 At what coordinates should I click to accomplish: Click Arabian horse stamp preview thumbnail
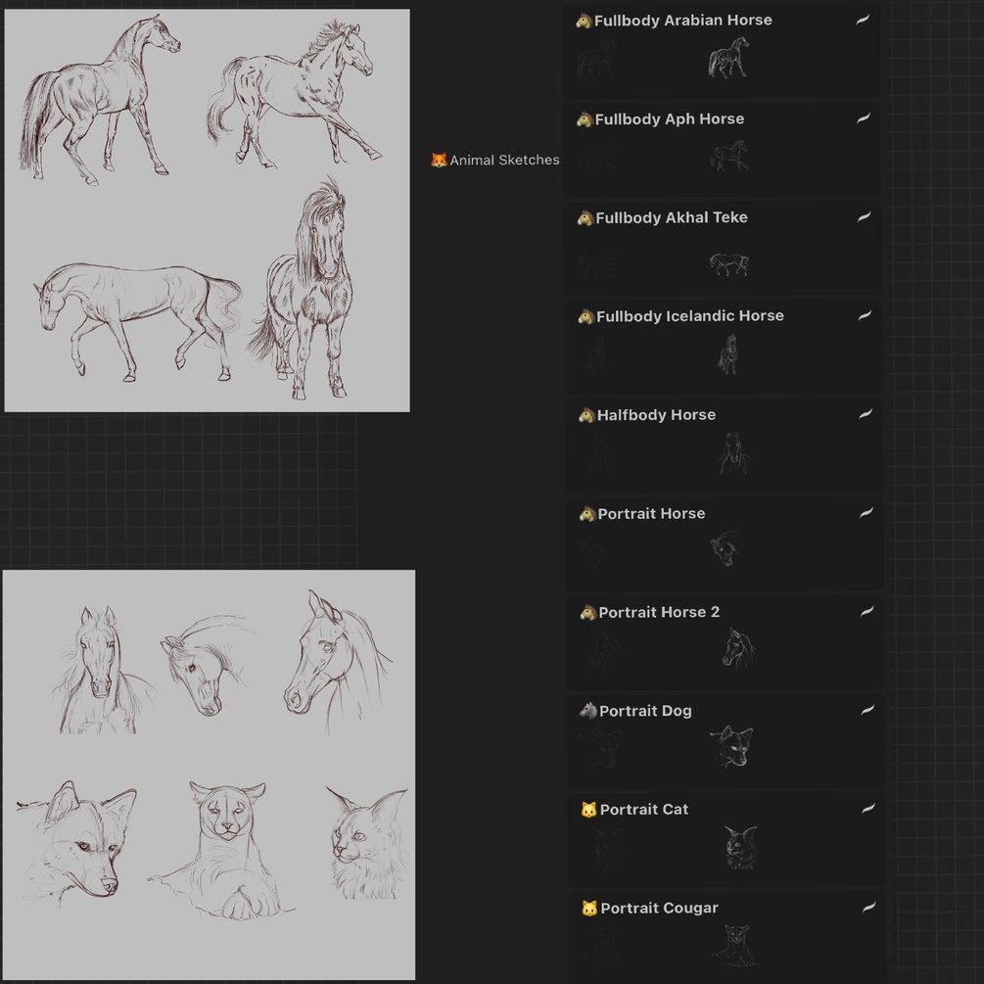727,57
